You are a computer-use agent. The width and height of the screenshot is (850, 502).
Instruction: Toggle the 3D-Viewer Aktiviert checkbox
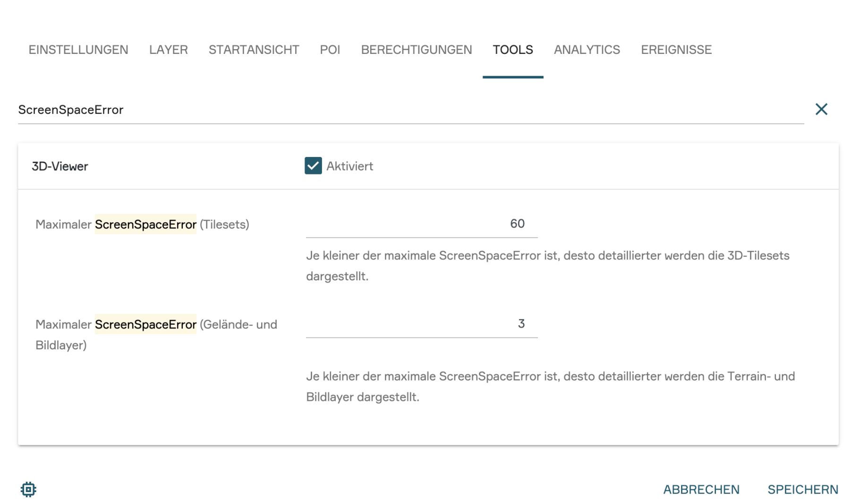tap(313, 166)
